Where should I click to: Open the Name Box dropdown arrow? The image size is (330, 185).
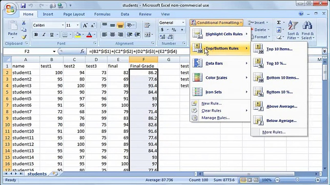coord(54,51)
